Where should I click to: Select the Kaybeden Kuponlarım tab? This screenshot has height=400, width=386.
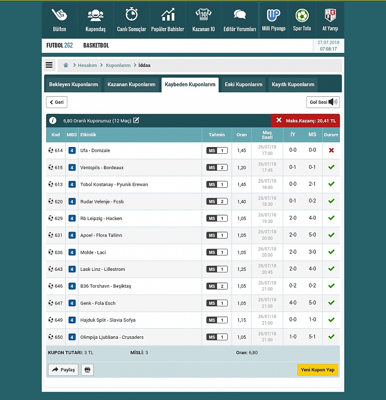tap(190, 85)
